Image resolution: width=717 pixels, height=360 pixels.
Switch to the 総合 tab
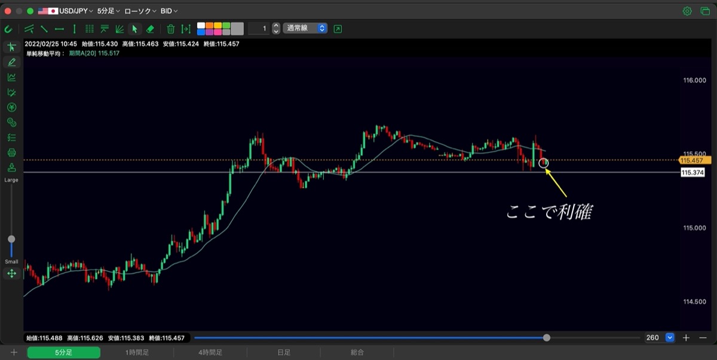[357, 353]
